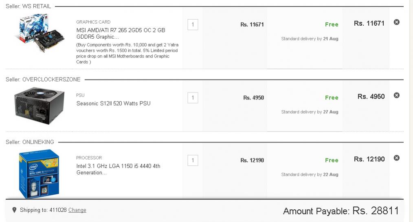413x222 pixels.
Task: Remove Intel processor from cart
Action: coord(396,158)
